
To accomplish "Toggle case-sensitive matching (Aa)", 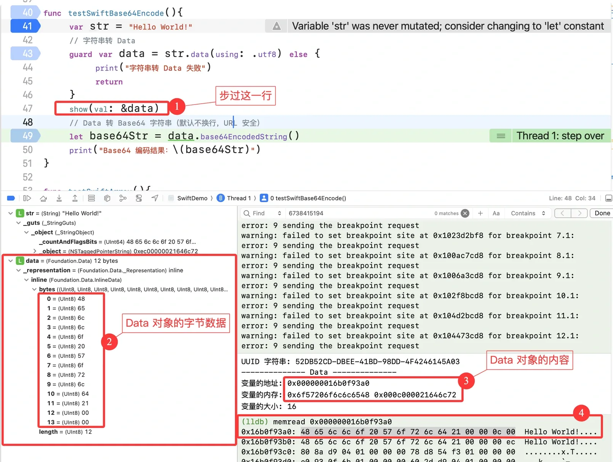I will coord(496,213).
